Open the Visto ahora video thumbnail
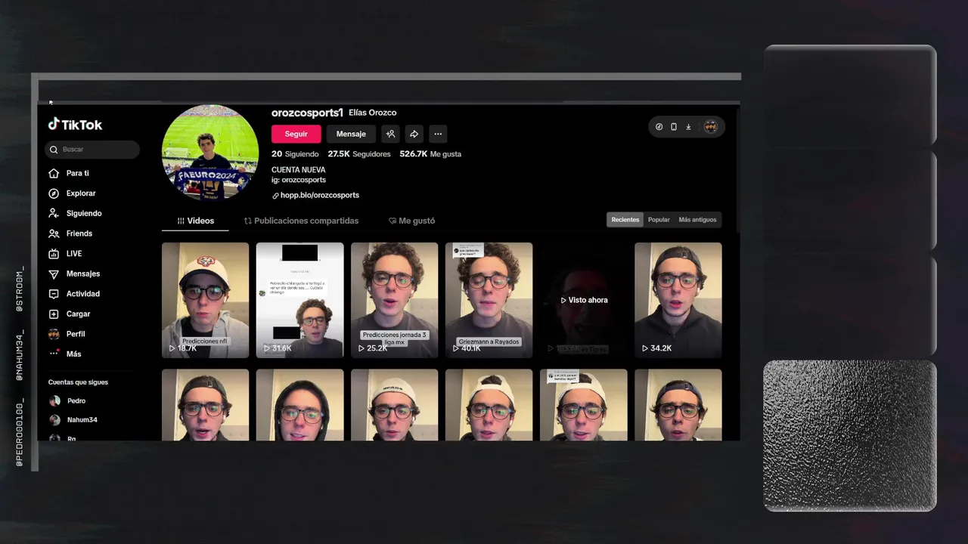 (x=583, y=300)
